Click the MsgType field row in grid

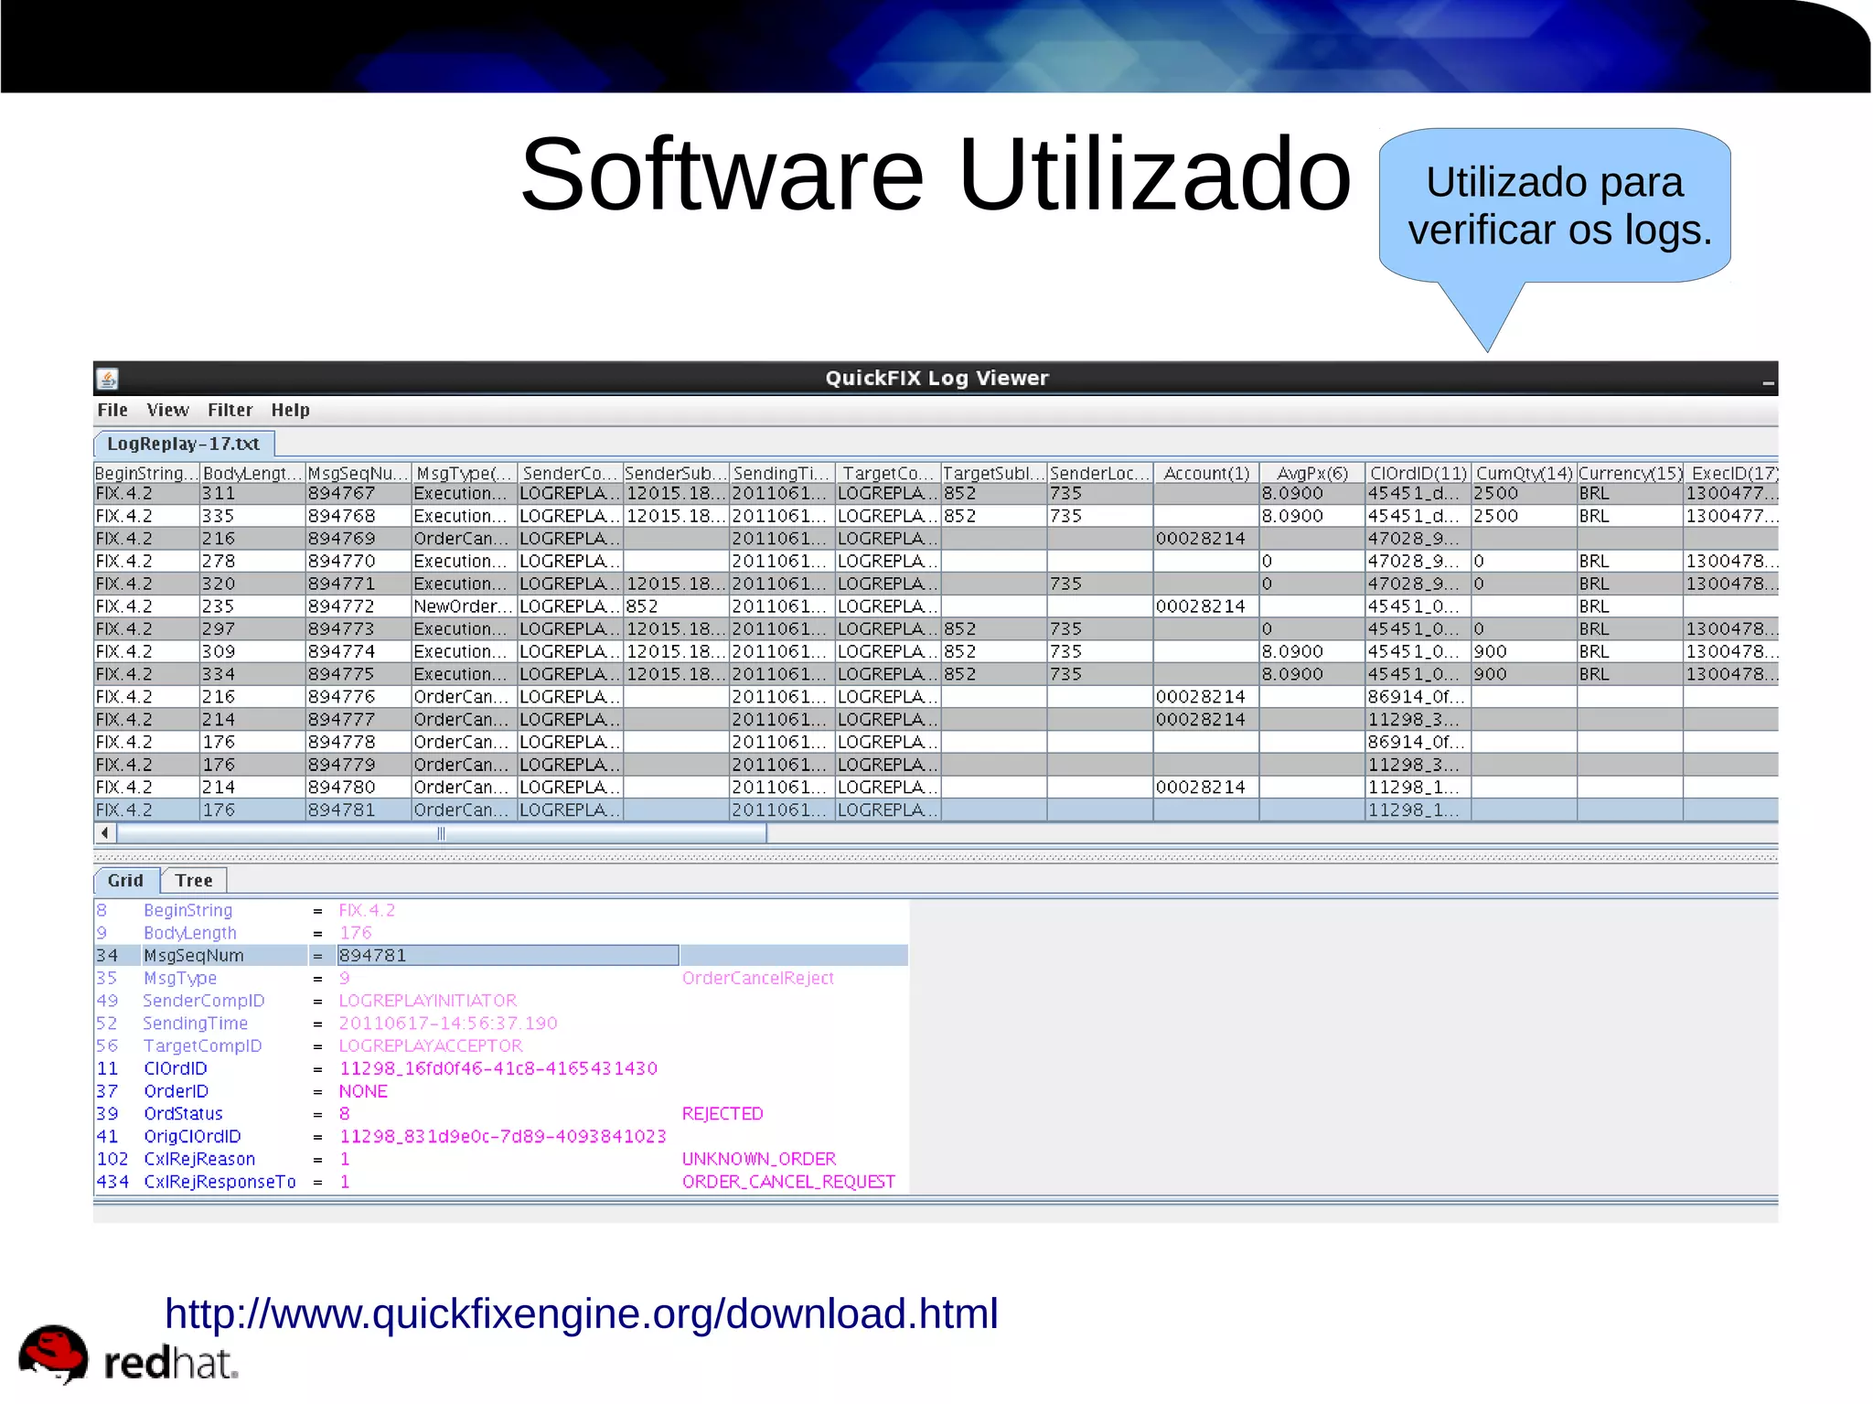[x=501, y=978]
